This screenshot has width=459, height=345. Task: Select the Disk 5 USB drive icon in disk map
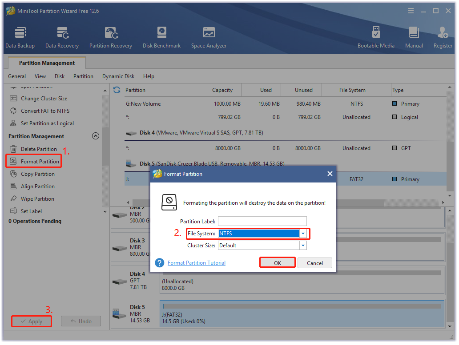tap(119, 314)
